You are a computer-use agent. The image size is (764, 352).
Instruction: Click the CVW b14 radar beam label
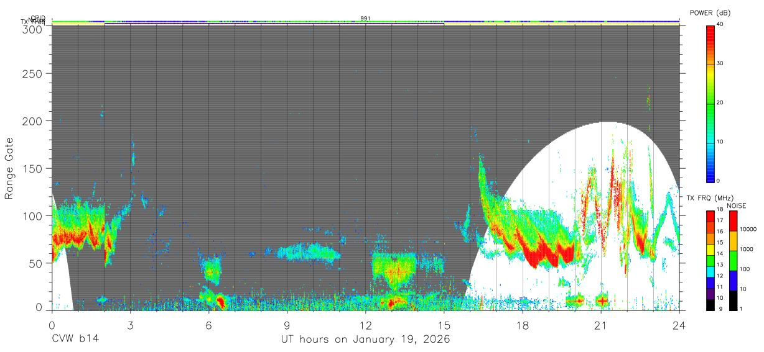(75, 340)
